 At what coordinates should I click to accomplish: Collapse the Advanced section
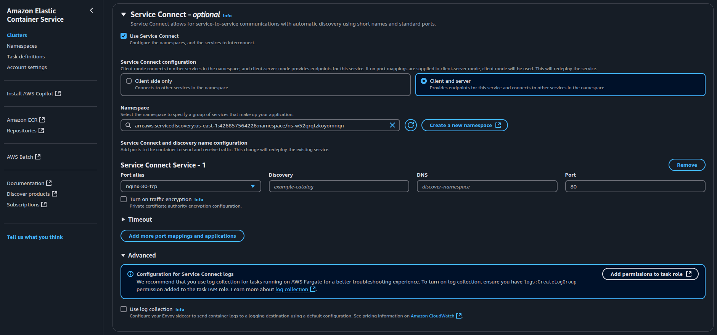[x=123, y=255]
